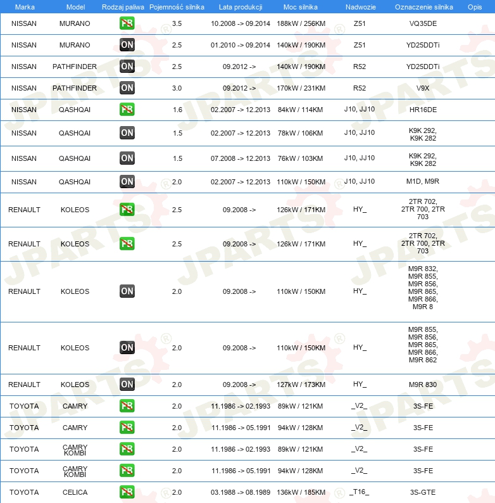
Task: Click the Oznaczenie silnika column header
Action: pos(424,7)
